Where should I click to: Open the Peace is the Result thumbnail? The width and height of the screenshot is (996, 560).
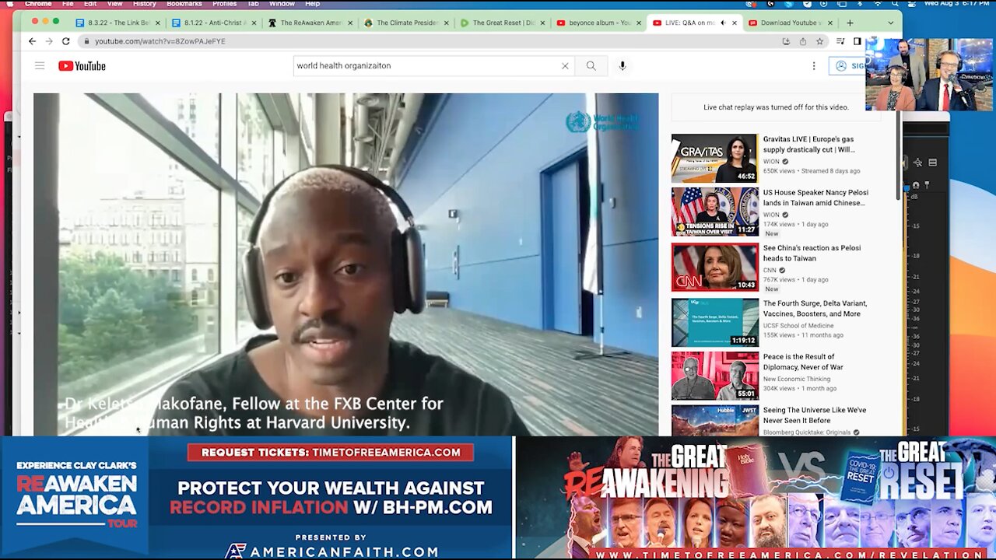pos(714,376)
